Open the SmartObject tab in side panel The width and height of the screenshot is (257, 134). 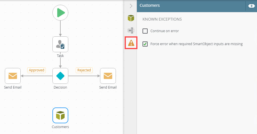tap(131, 18)
